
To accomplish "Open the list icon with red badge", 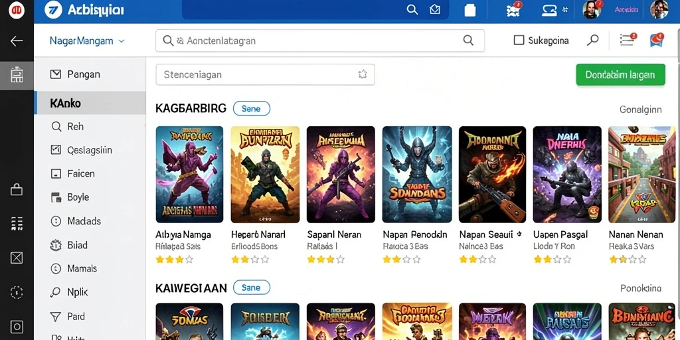I will [628, 39].
